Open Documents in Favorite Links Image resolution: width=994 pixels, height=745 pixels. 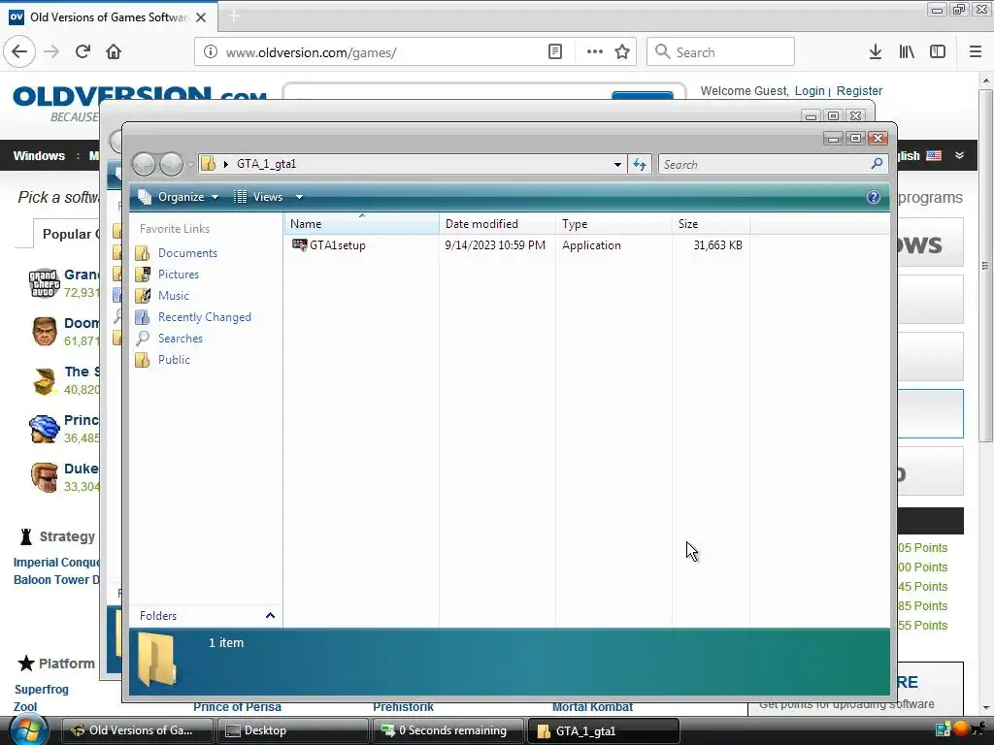click(187, 253)
